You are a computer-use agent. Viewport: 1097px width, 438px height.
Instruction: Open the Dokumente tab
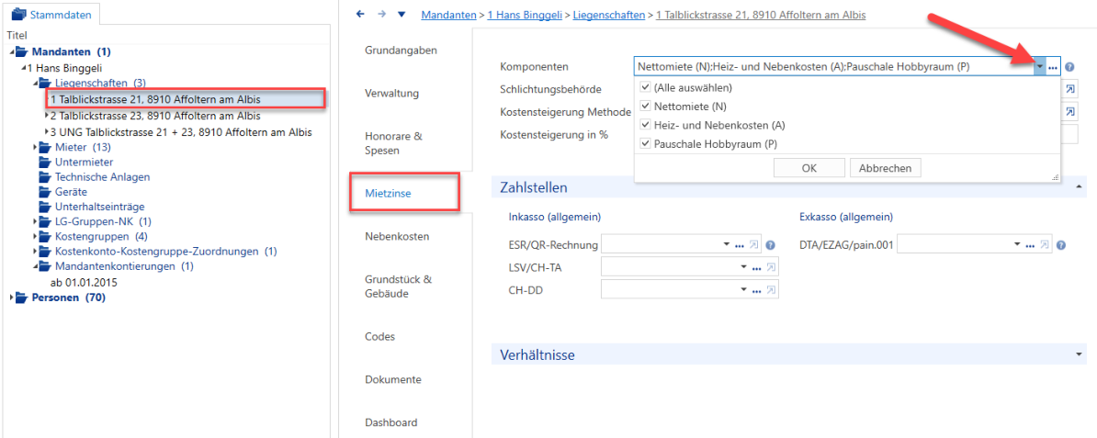(x=392, y=380)
